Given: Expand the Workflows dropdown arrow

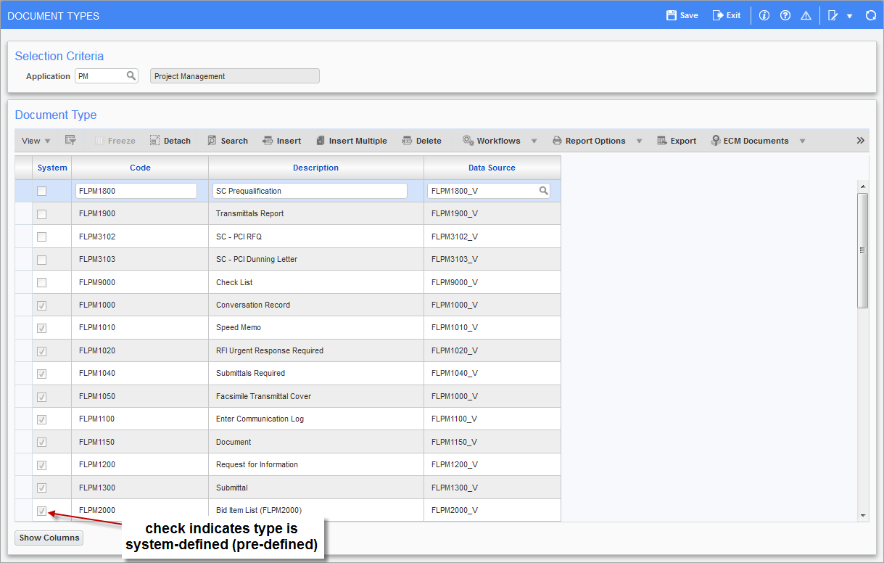Looking at the screenshot, I should (534, 141).
